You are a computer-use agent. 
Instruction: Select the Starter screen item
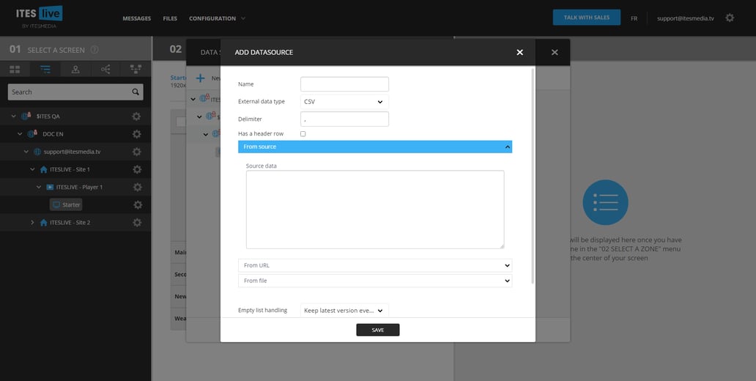[66, 205]
